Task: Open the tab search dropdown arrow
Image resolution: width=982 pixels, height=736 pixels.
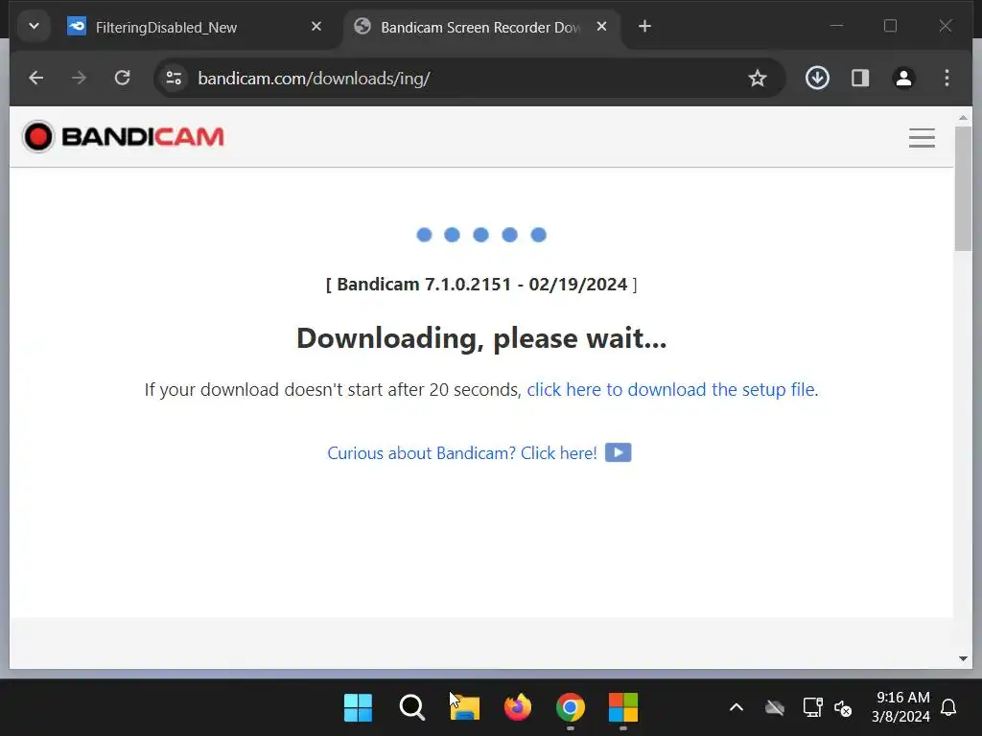Action: [34, 26]
